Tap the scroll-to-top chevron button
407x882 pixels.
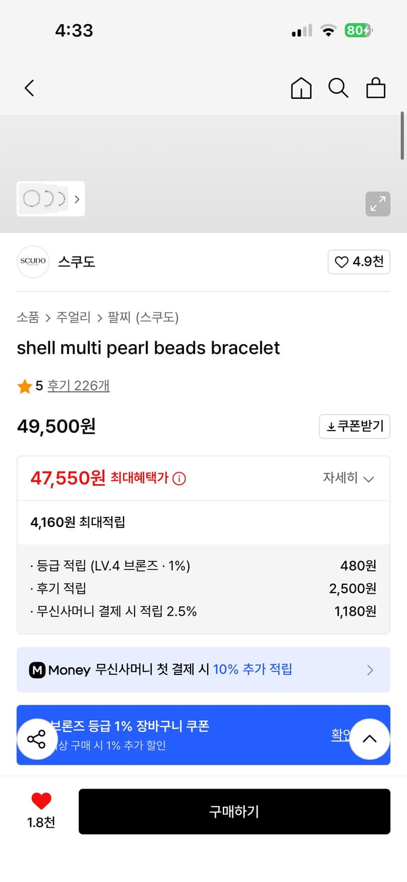tap(370, 739)
